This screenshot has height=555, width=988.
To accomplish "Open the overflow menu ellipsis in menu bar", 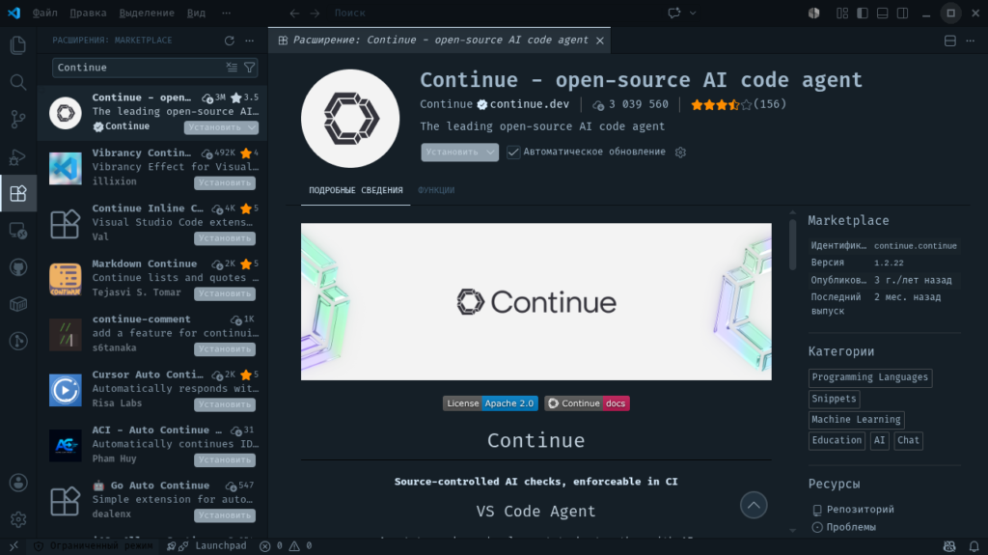I will [x=226, y=13].
